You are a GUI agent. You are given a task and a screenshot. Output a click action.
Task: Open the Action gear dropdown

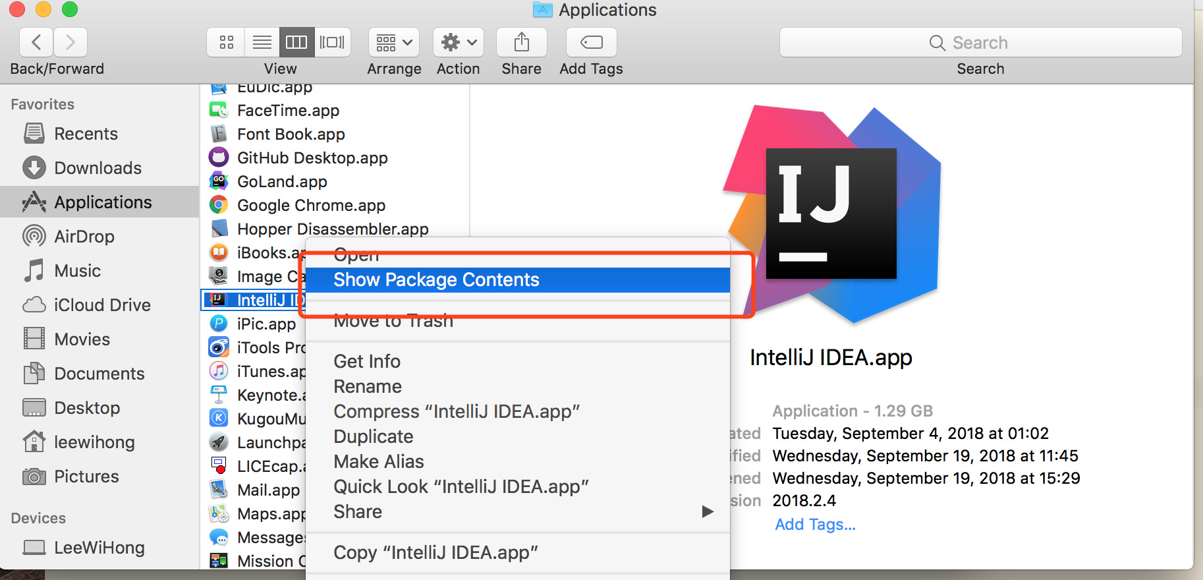[x=459, y=43]
